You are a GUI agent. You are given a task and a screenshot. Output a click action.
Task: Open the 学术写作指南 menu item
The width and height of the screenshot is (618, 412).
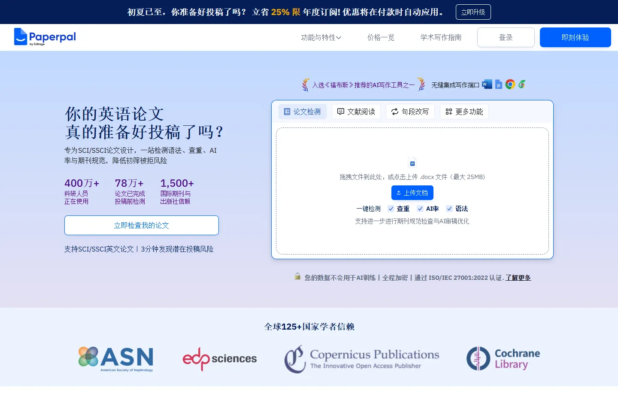pos(441,37)
